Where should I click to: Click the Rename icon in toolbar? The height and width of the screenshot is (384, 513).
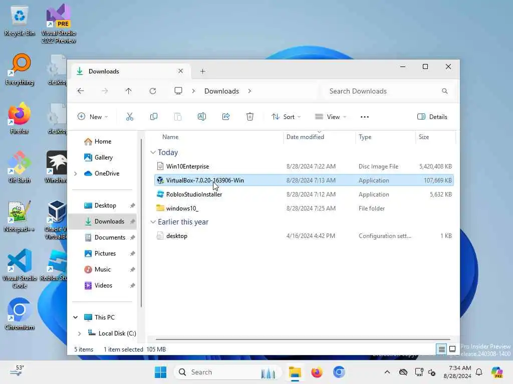tap(201, 116)
